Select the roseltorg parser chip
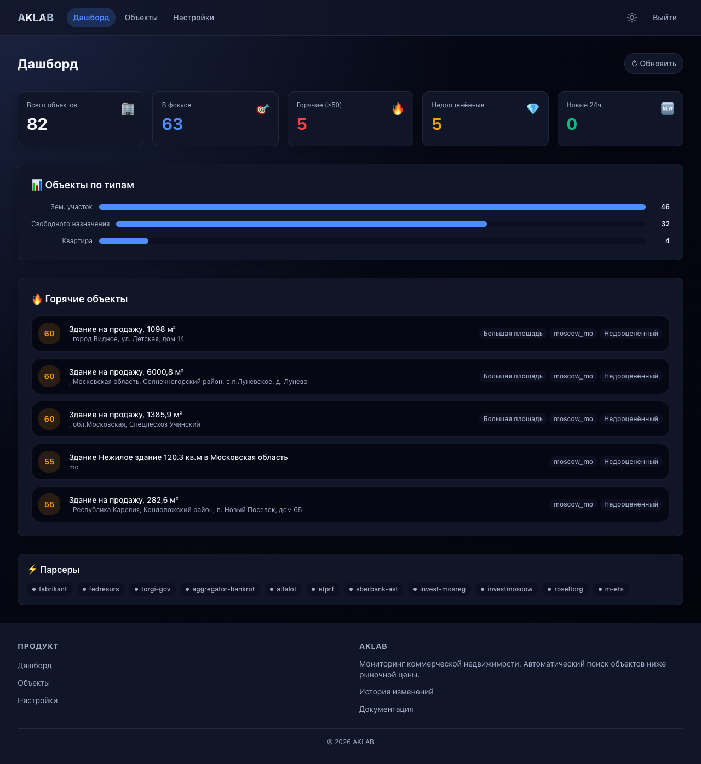 (x=565, y=589)
